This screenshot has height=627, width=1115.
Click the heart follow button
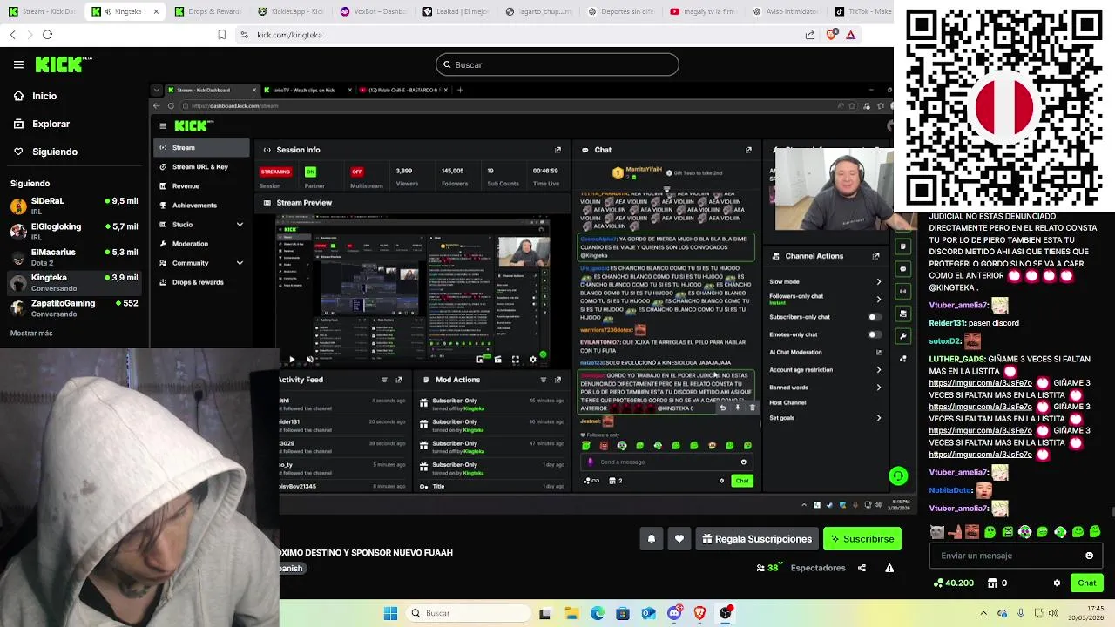(x=679, y=539)
